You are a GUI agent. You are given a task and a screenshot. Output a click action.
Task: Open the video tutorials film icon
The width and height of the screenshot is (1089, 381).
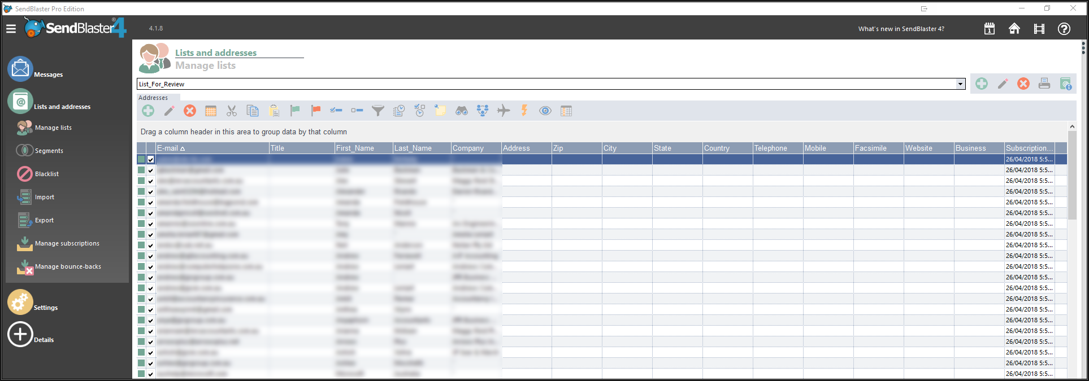click(x=1039, y=29)
